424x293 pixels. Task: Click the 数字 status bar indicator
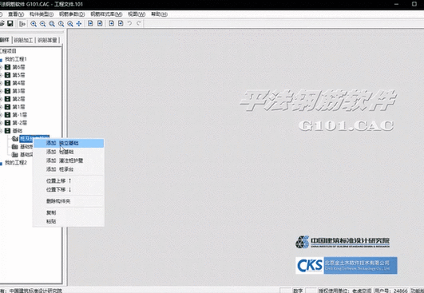[298, 291]
